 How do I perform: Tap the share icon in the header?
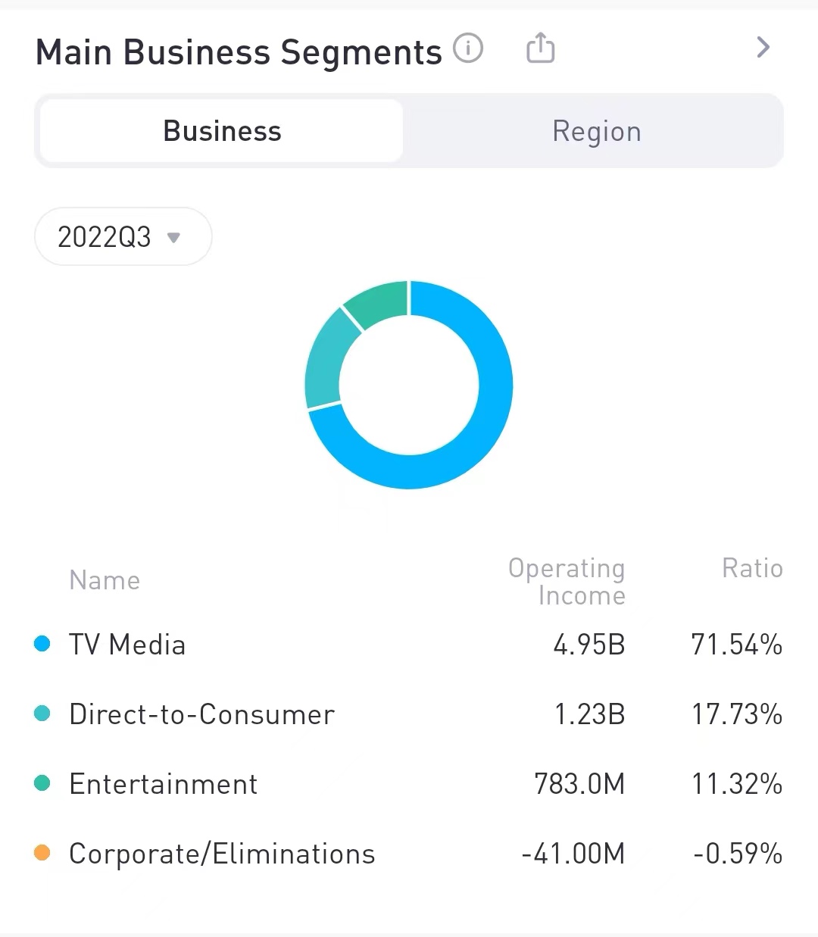click(540, 48)
